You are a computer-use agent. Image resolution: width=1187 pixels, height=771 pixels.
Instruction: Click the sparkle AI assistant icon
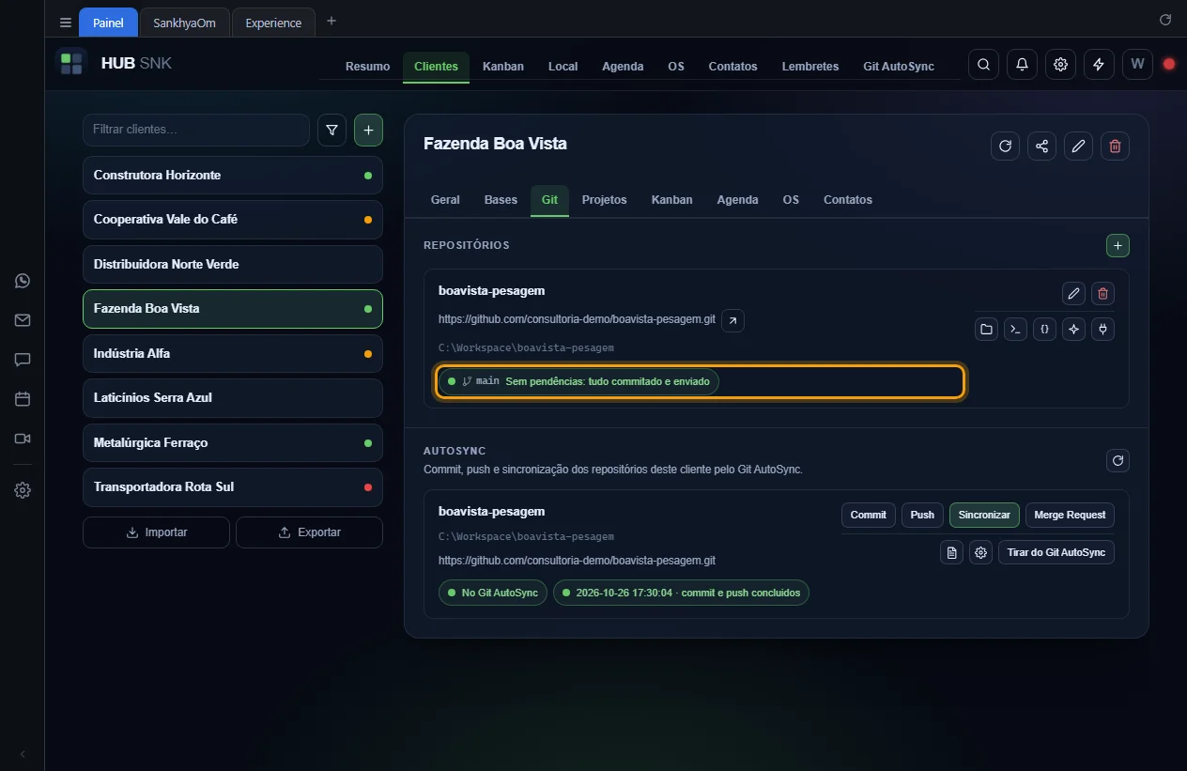click(x=1073, y=330)
